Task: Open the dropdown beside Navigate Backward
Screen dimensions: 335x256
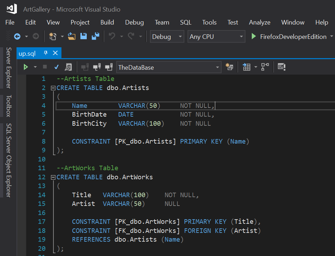Action: pos(26,37)
